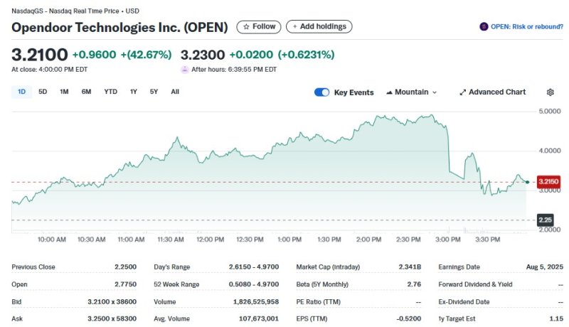Show the All time range
Screen dimensions: 569x327
175,92
